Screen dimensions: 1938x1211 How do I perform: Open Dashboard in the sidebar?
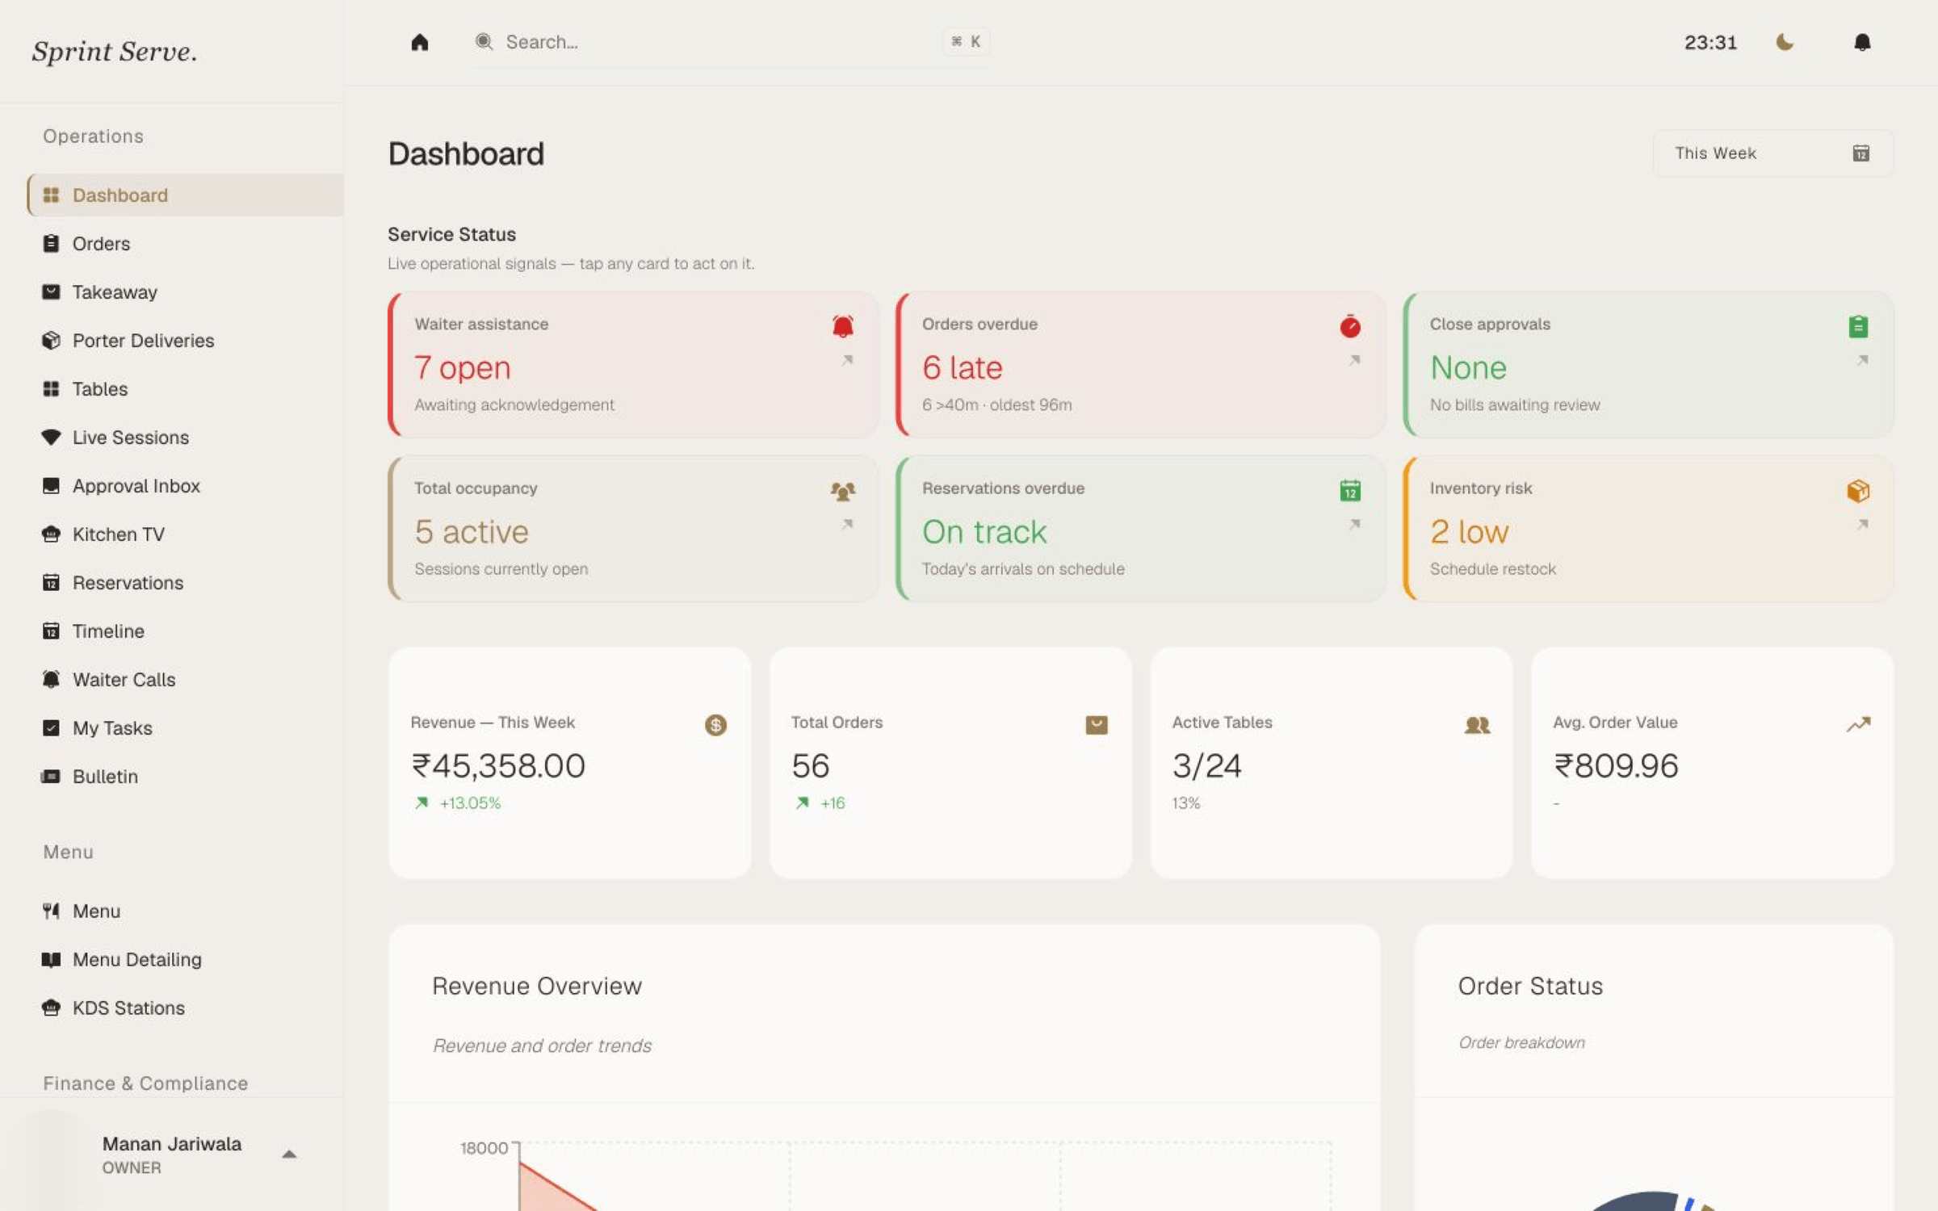[186, 195]
